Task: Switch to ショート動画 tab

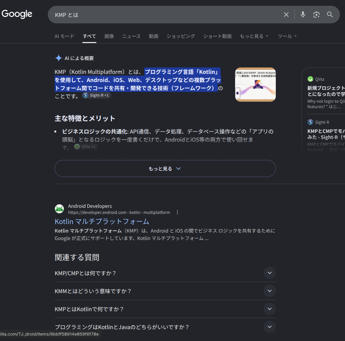Action: pos(217,36)
